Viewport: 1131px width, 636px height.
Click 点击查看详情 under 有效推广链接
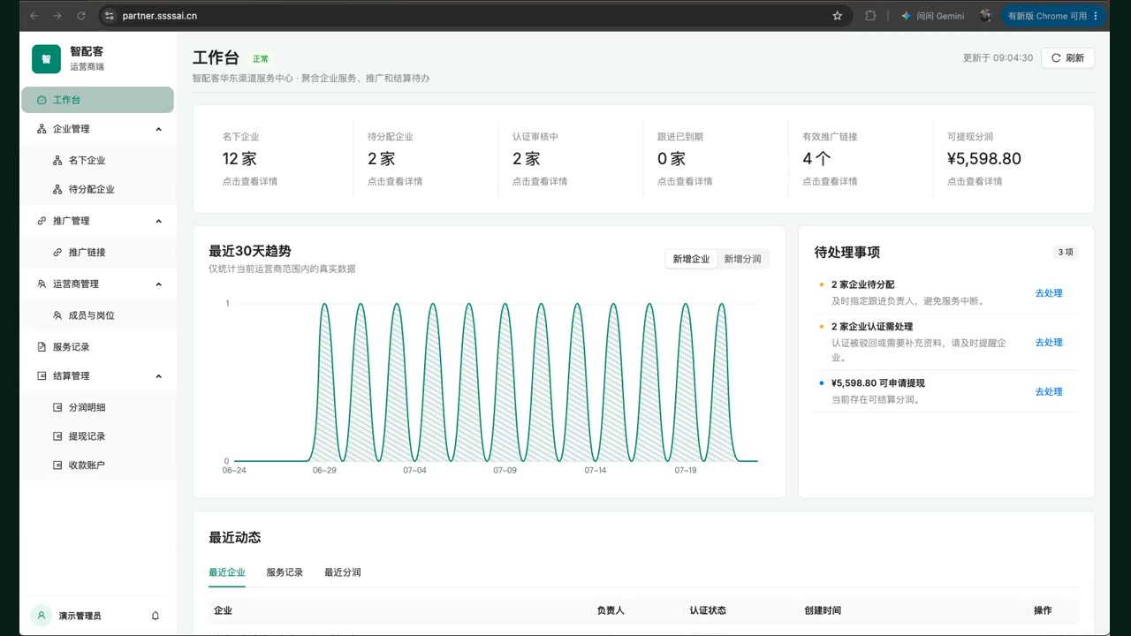tap(830, 181)
